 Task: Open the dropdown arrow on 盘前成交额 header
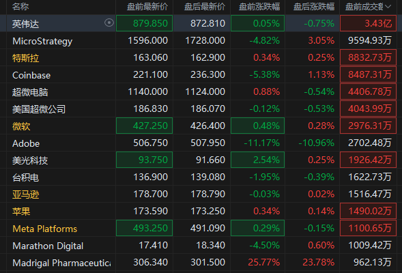pos(388,6)
